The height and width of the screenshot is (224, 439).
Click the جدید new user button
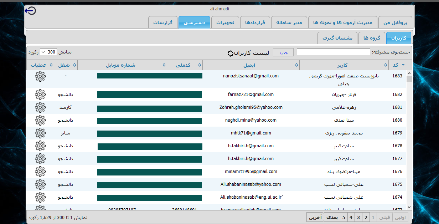[283, 52]
